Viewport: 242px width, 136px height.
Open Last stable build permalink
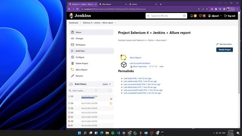tap(140, 81)
